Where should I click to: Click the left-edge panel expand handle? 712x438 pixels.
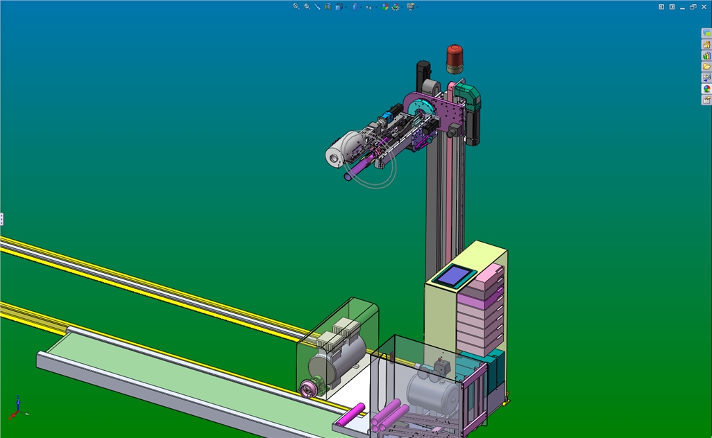(x=2, y=220)
